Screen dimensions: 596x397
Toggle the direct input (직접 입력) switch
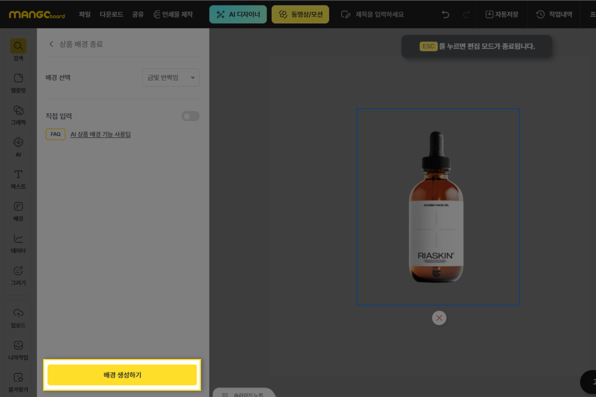click(190, 116)
